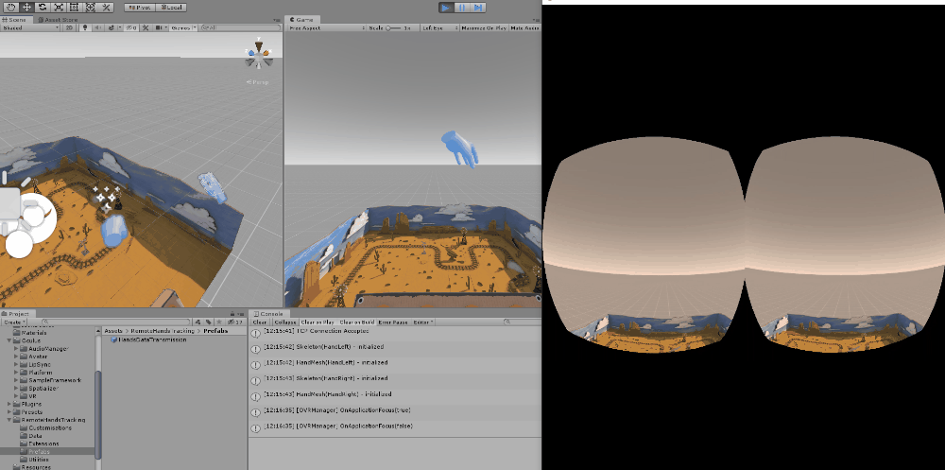The image size is (945, 470).
Task: Toggle scene lighting lightbulb icon
Action: point(85,27)
